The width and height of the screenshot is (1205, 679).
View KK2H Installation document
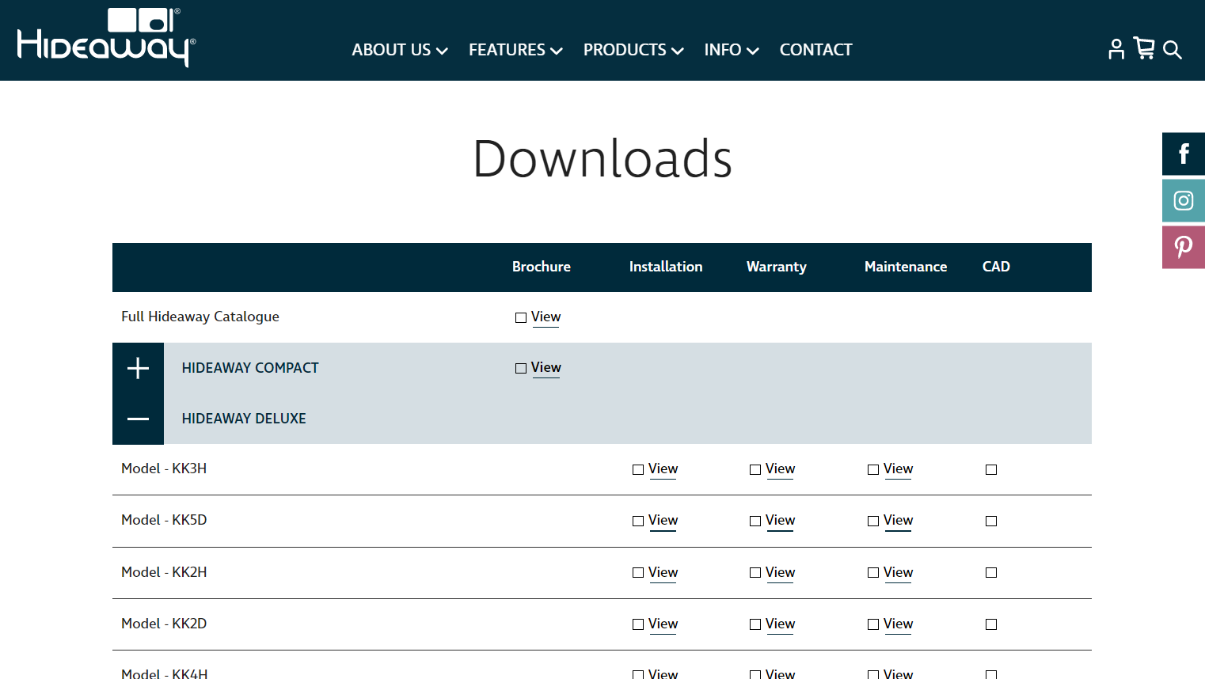pyautogui.click(x=656, y=573)
